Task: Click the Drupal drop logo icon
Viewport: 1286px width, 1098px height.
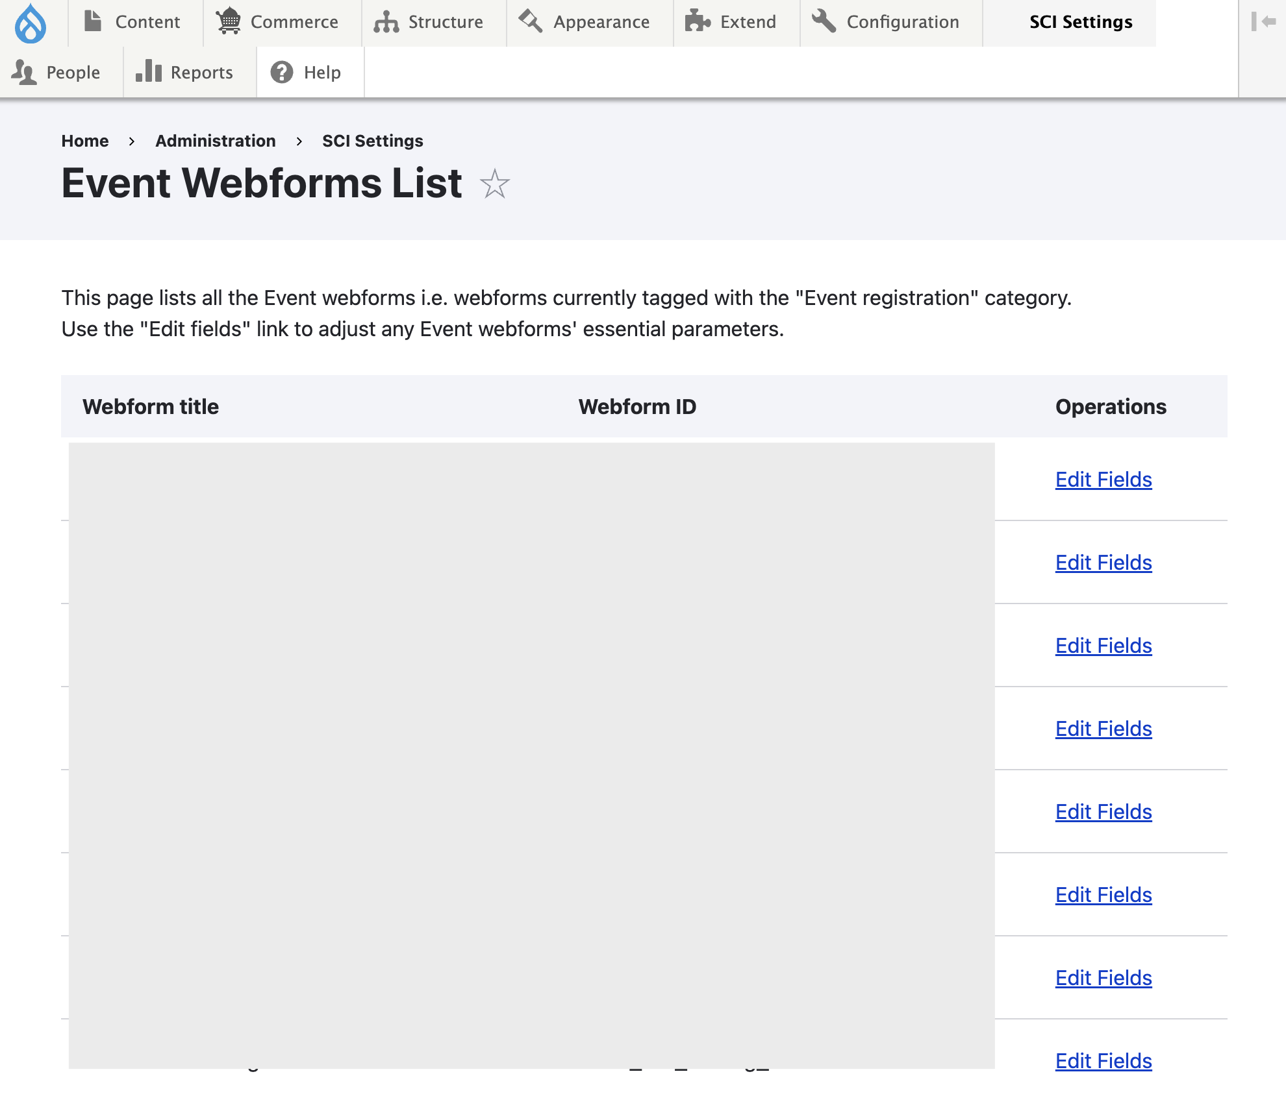Action: 31,23
